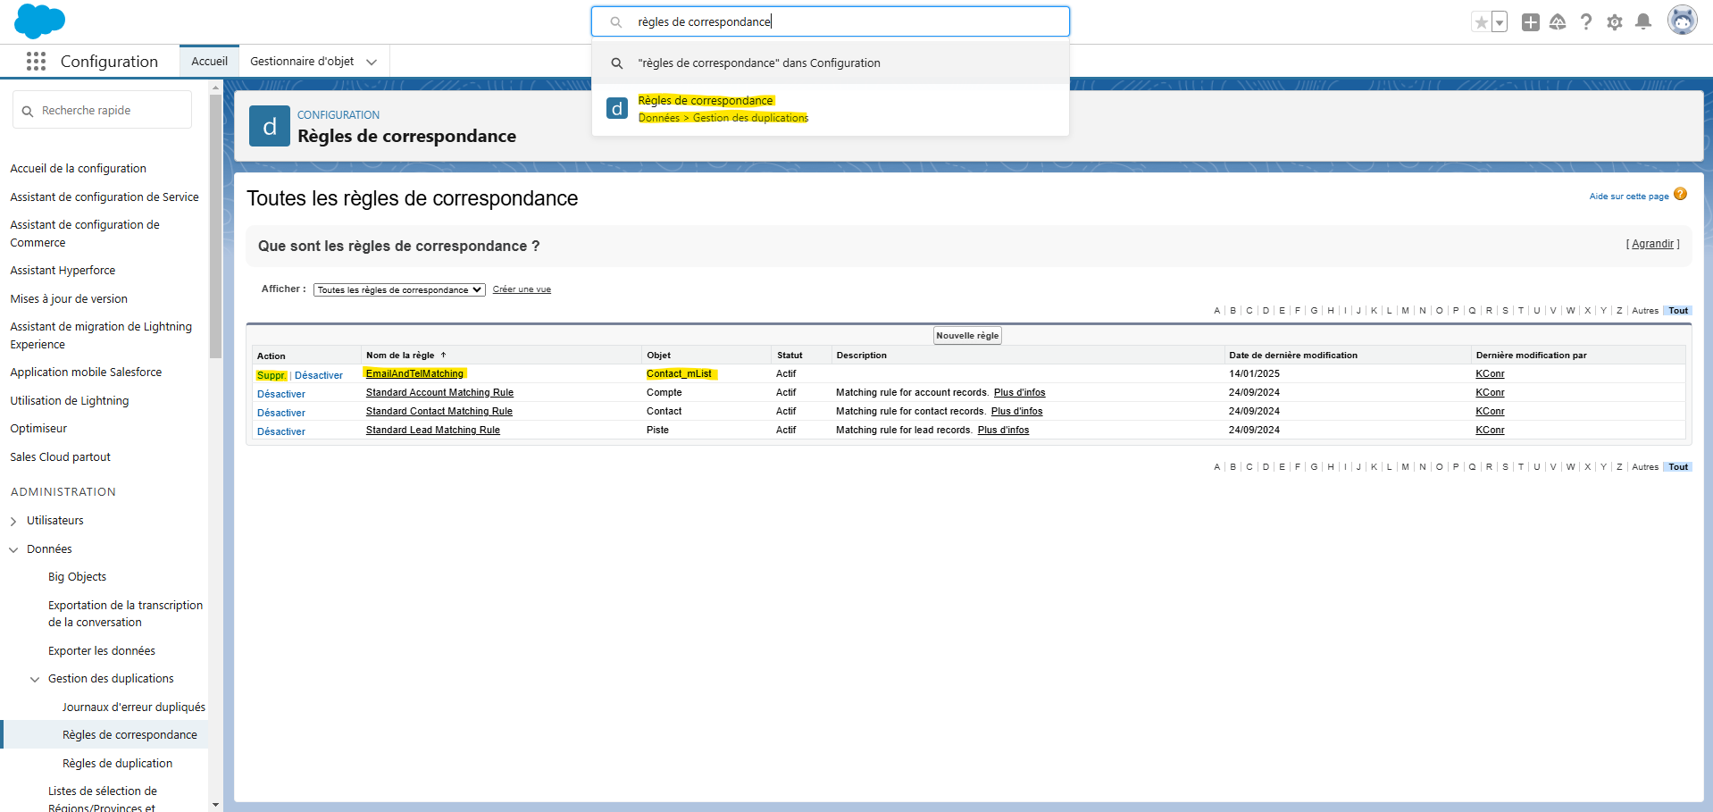
Task: Select Règles de correspondance search result
Action: click(x=831, y=109)
